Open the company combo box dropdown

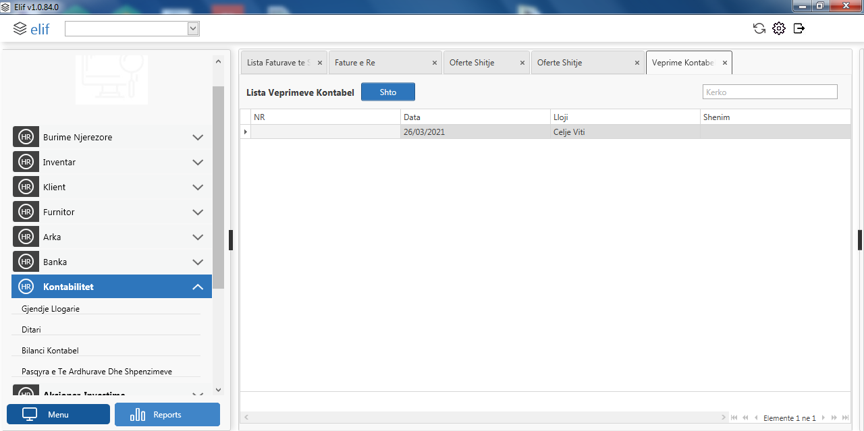pos(193,28)
